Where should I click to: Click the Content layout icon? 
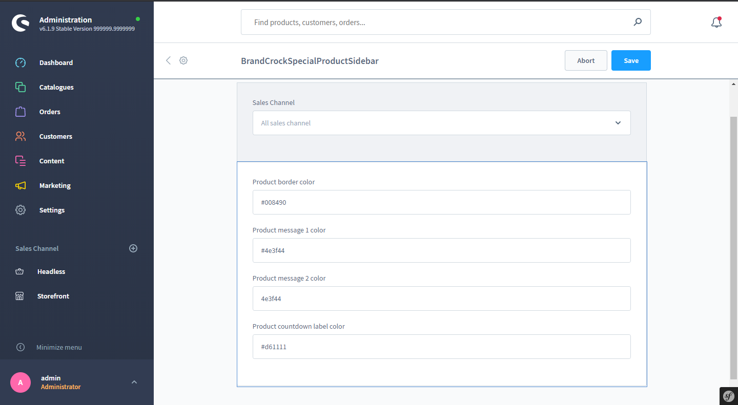click(x=20, y=161)
